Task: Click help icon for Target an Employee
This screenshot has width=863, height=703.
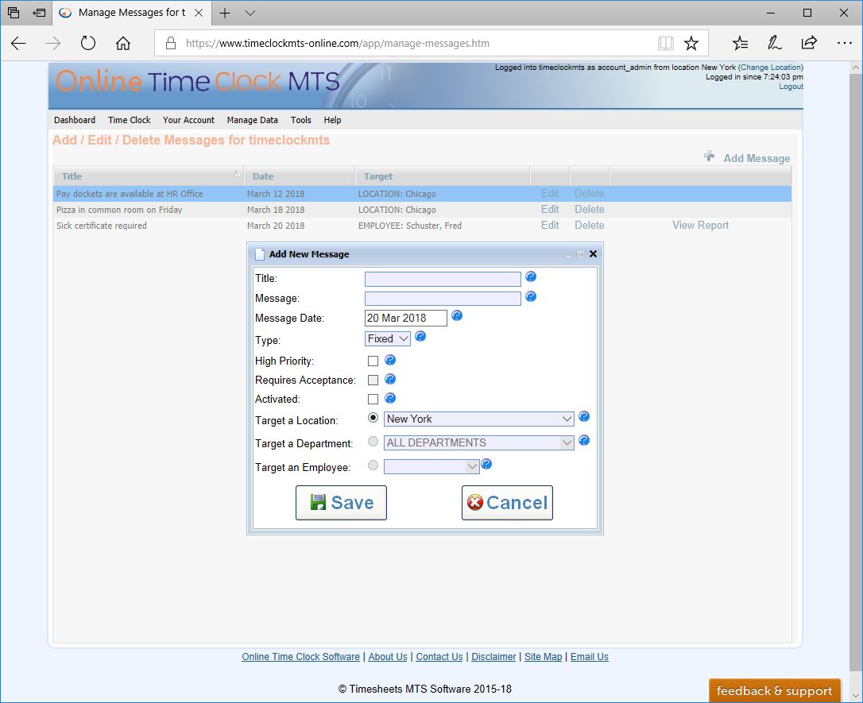Action: point(486,464)
